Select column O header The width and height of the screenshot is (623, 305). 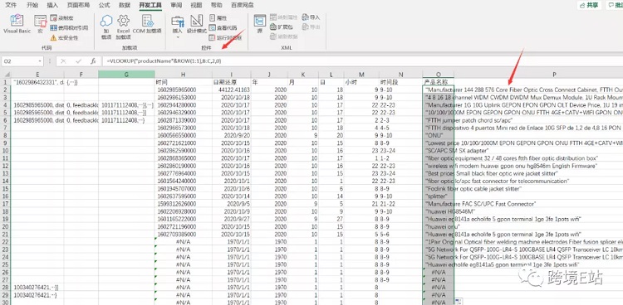click(x=439, y=75)
